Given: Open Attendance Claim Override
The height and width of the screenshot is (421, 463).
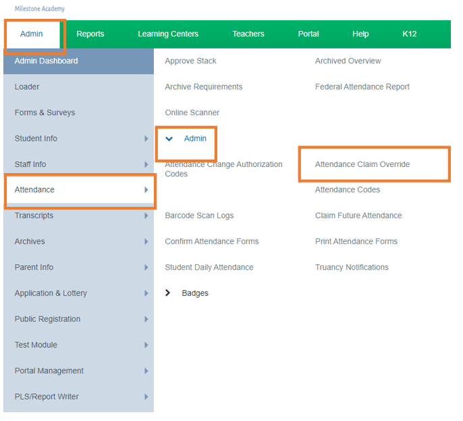Looking at the screenshot, I should [x=362, y=164].
